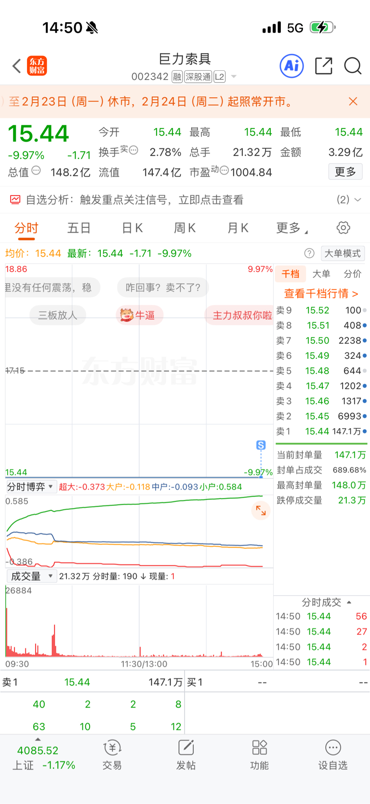Tap the 5G signal status indicator
370x804 pixels.
[295, 28]
